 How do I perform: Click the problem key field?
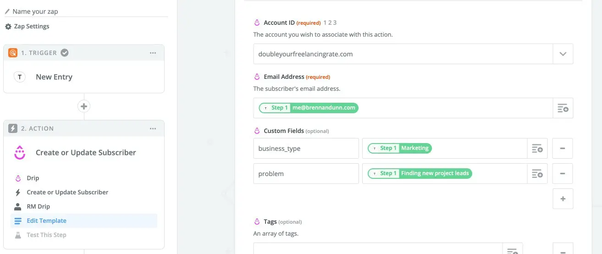click(306, 174)
